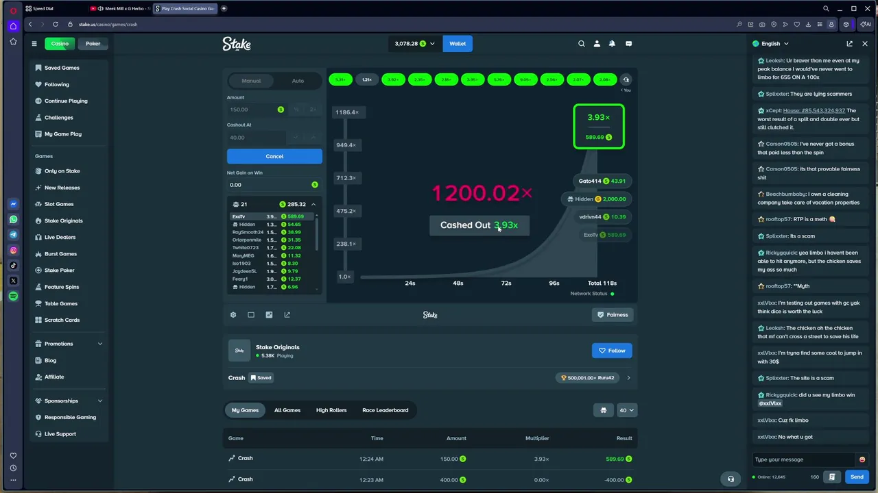
Task: Open Instagram in Opera sidebar
Action: click(13, 250)
